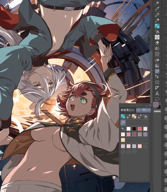The image size is (167, 192).
Task: Switch to the カラー用セット tab
Action: pos(143,110)
